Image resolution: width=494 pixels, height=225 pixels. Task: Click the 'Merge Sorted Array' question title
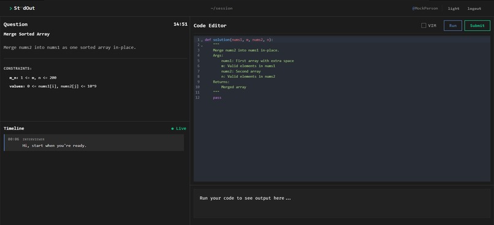tap(26, 34)
